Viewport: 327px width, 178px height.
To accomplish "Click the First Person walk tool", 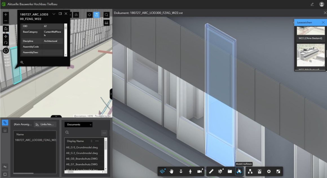I will [190, 171].
